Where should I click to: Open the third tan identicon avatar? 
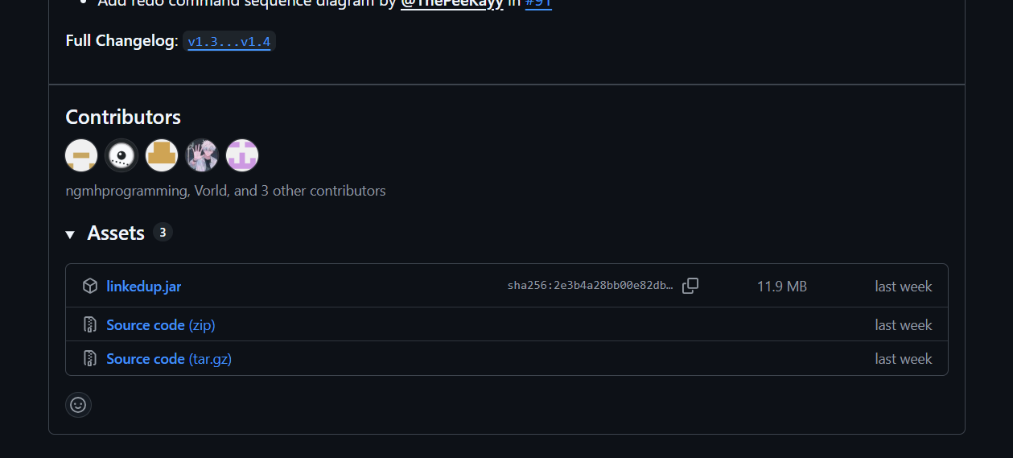[x=162, y=155]
